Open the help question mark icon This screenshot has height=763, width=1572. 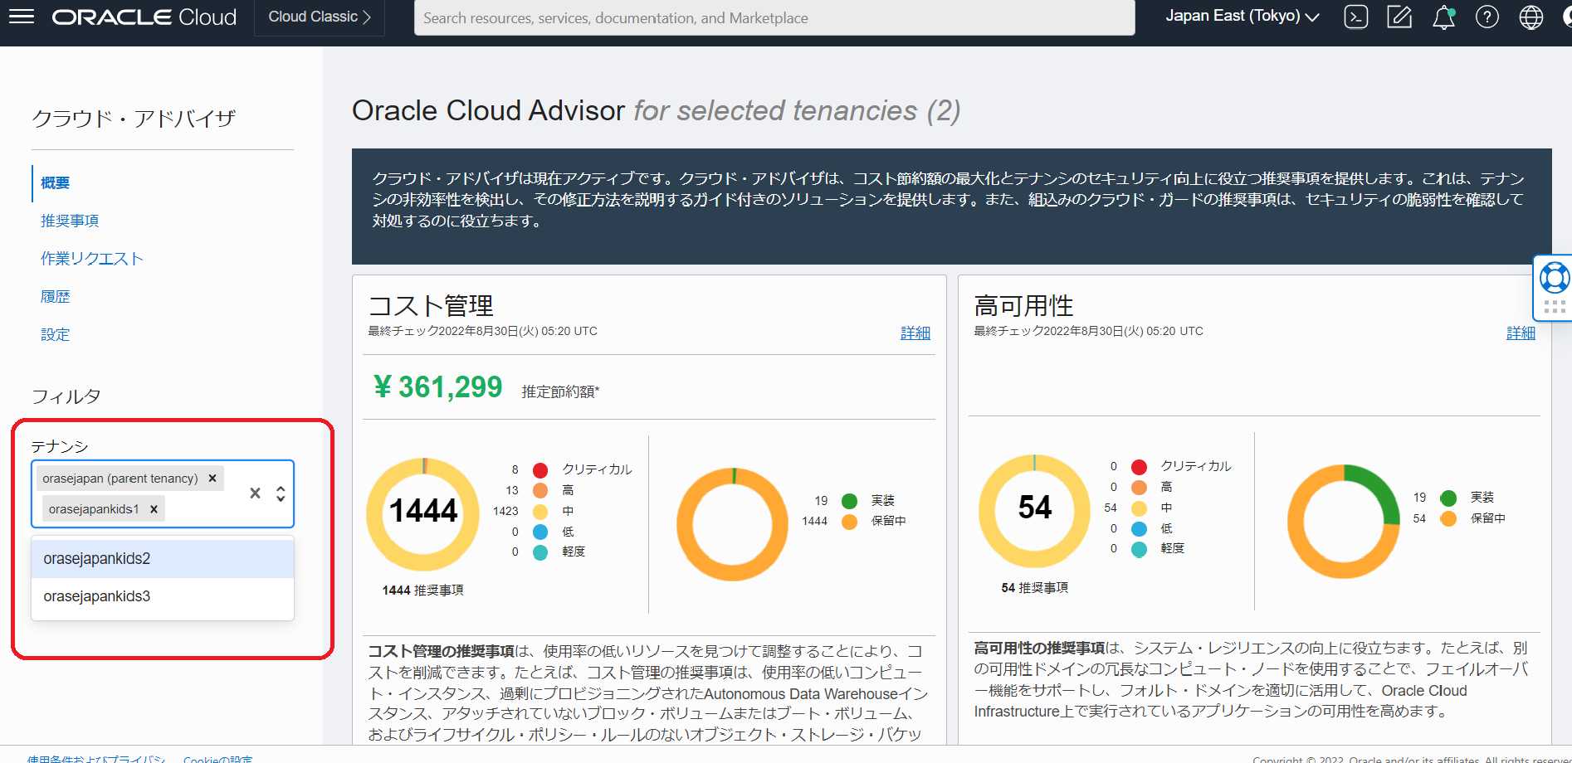pos(1487,17)
